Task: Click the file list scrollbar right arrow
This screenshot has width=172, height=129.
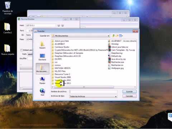Action: tap(135, 87)
